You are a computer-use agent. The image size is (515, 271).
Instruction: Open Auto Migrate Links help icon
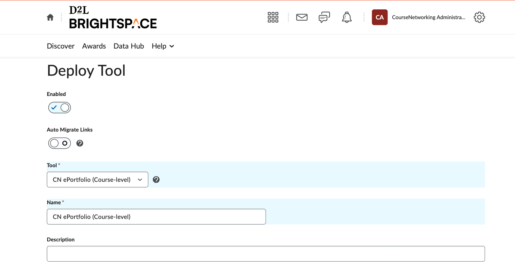tap(80, 143)
